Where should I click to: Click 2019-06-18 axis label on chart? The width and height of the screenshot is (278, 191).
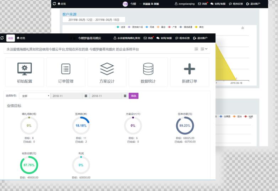pyautogui.click(x=236, y=83)
